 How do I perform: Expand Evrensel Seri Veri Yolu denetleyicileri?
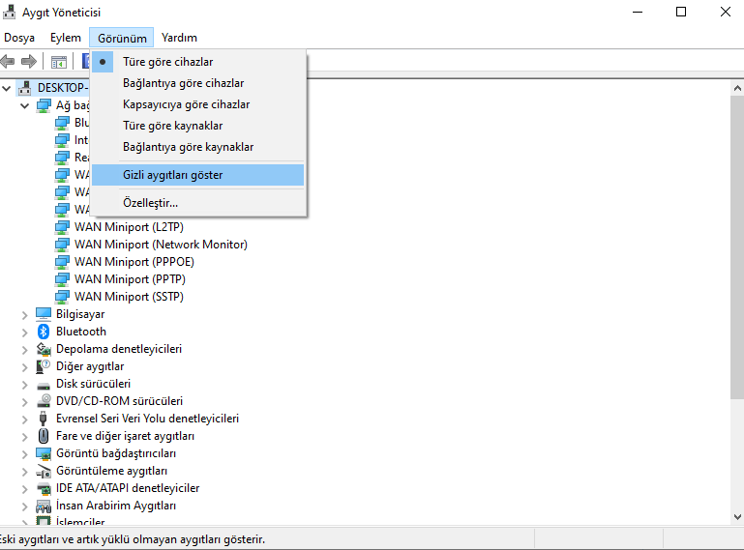click(x=25, y=420)
